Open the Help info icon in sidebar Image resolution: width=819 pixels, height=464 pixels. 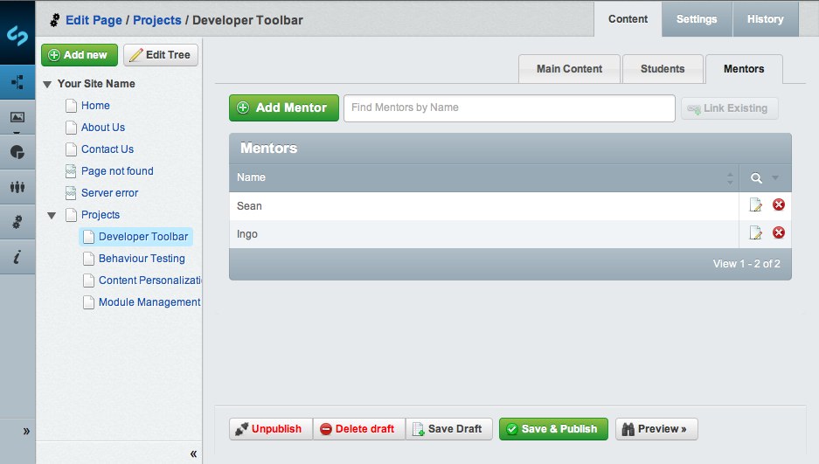pyautogui.click(x=17, y=257)
